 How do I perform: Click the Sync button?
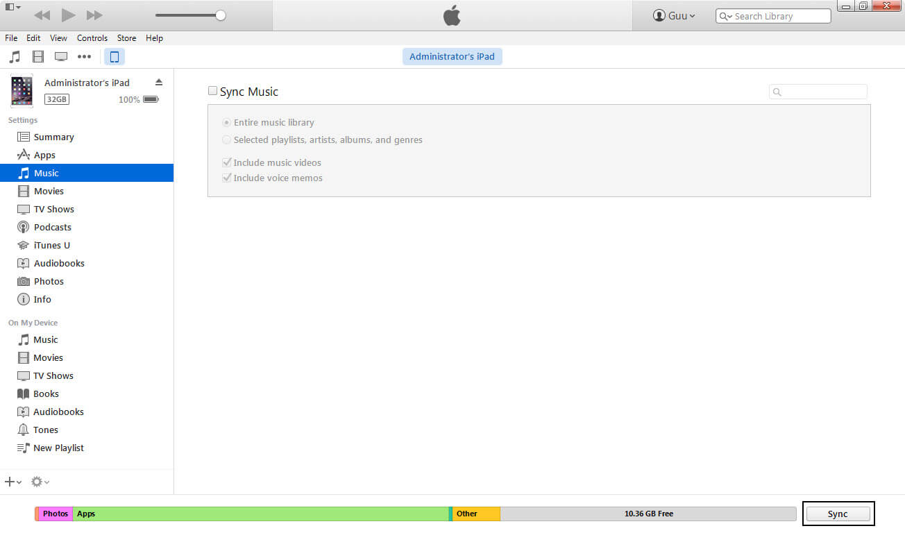(x=838, y=514)
